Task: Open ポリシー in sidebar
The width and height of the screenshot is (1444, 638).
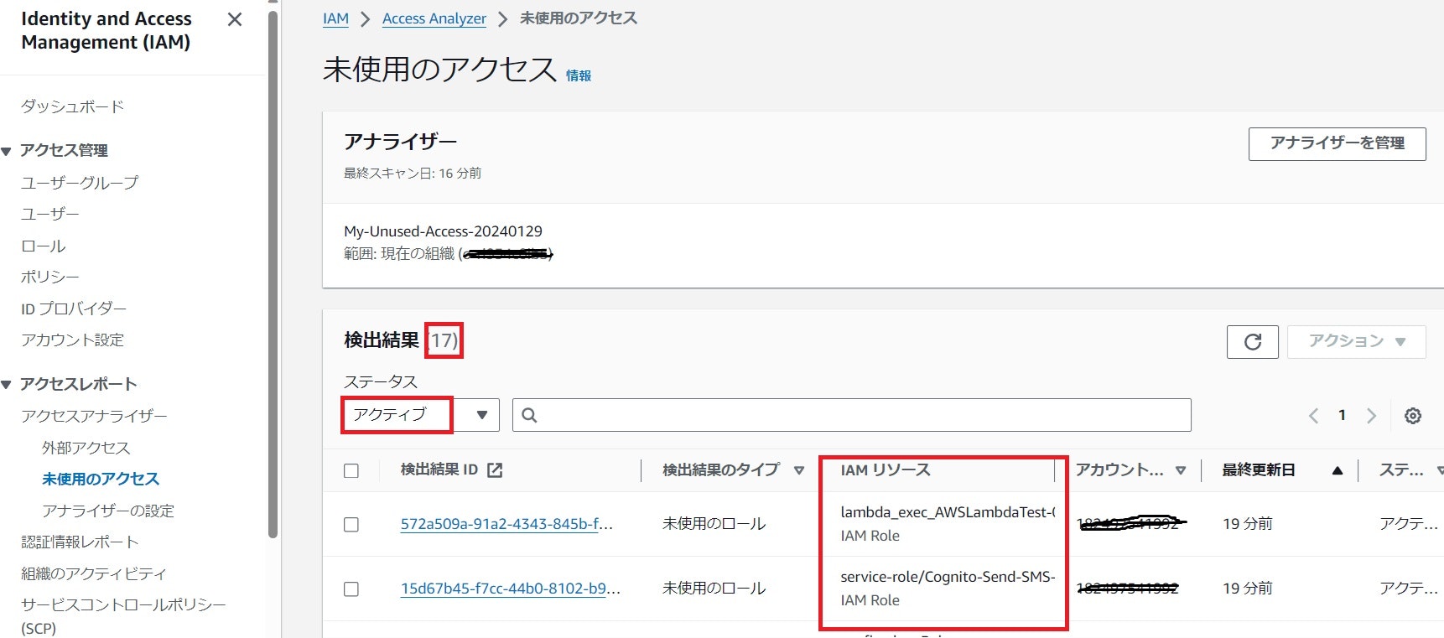Action: click(x=50, y=277)
